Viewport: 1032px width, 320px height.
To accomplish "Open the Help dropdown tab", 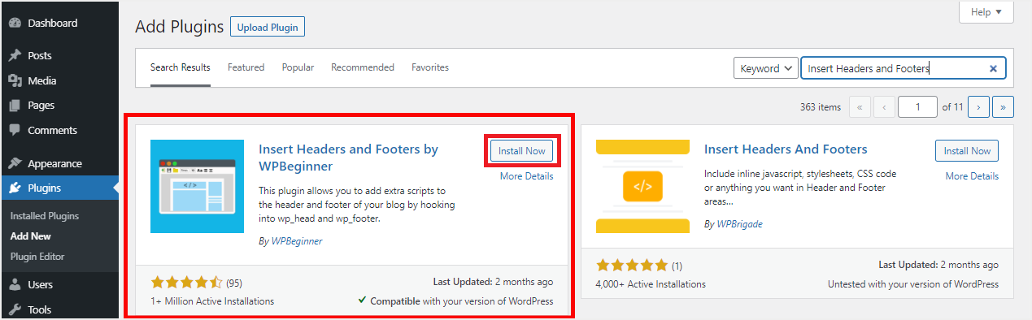I will (x=986, y=12).
